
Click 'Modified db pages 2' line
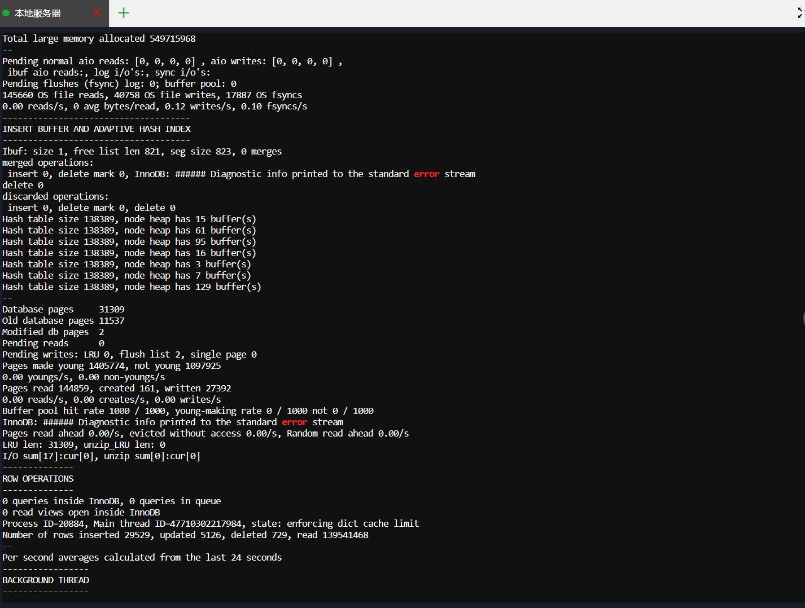53,332
